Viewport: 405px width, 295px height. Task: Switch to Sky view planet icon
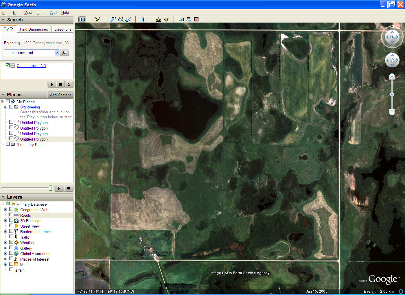click(166, 19)
